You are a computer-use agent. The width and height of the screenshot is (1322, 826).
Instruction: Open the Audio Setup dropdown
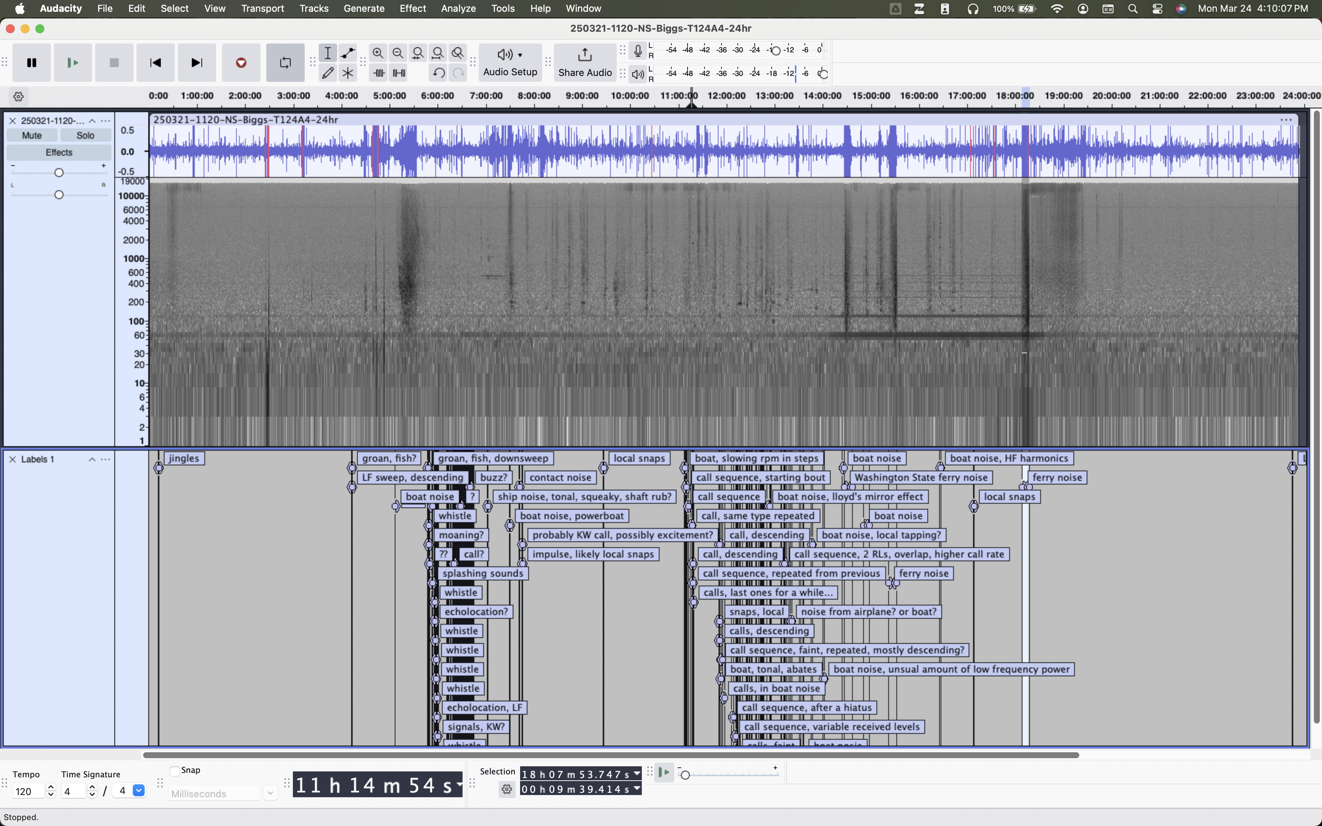pyautogui.click(x=510, y=63)
